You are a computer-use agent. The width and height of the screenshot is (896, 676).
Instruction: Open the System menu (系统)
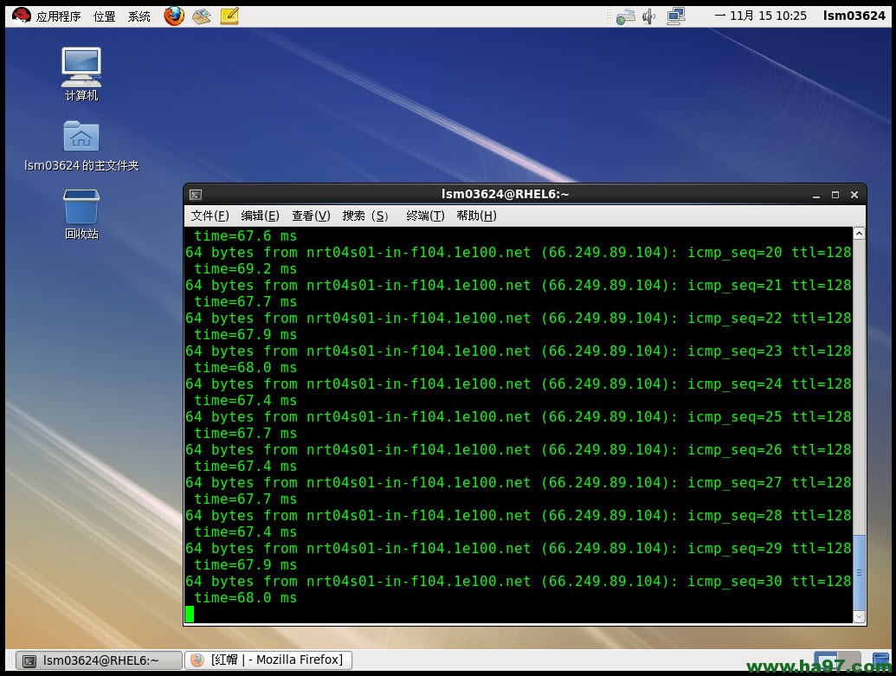(x=139, y=16)
